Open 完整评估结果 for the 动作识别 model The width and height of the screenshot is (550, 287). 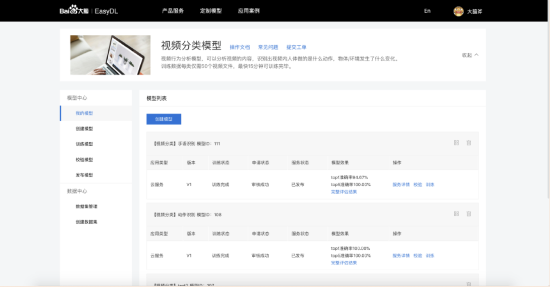pyautogui.click(x=344, y=263)
